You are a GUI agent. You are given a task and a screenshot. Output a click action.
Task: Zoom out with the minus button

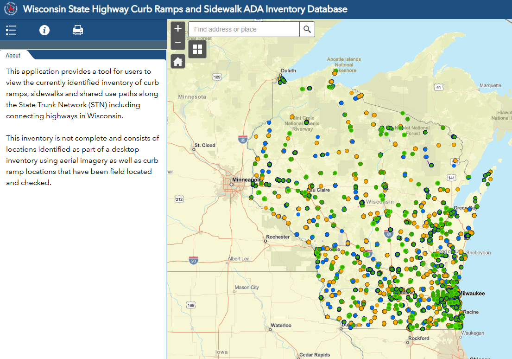(x=178, y=43)
